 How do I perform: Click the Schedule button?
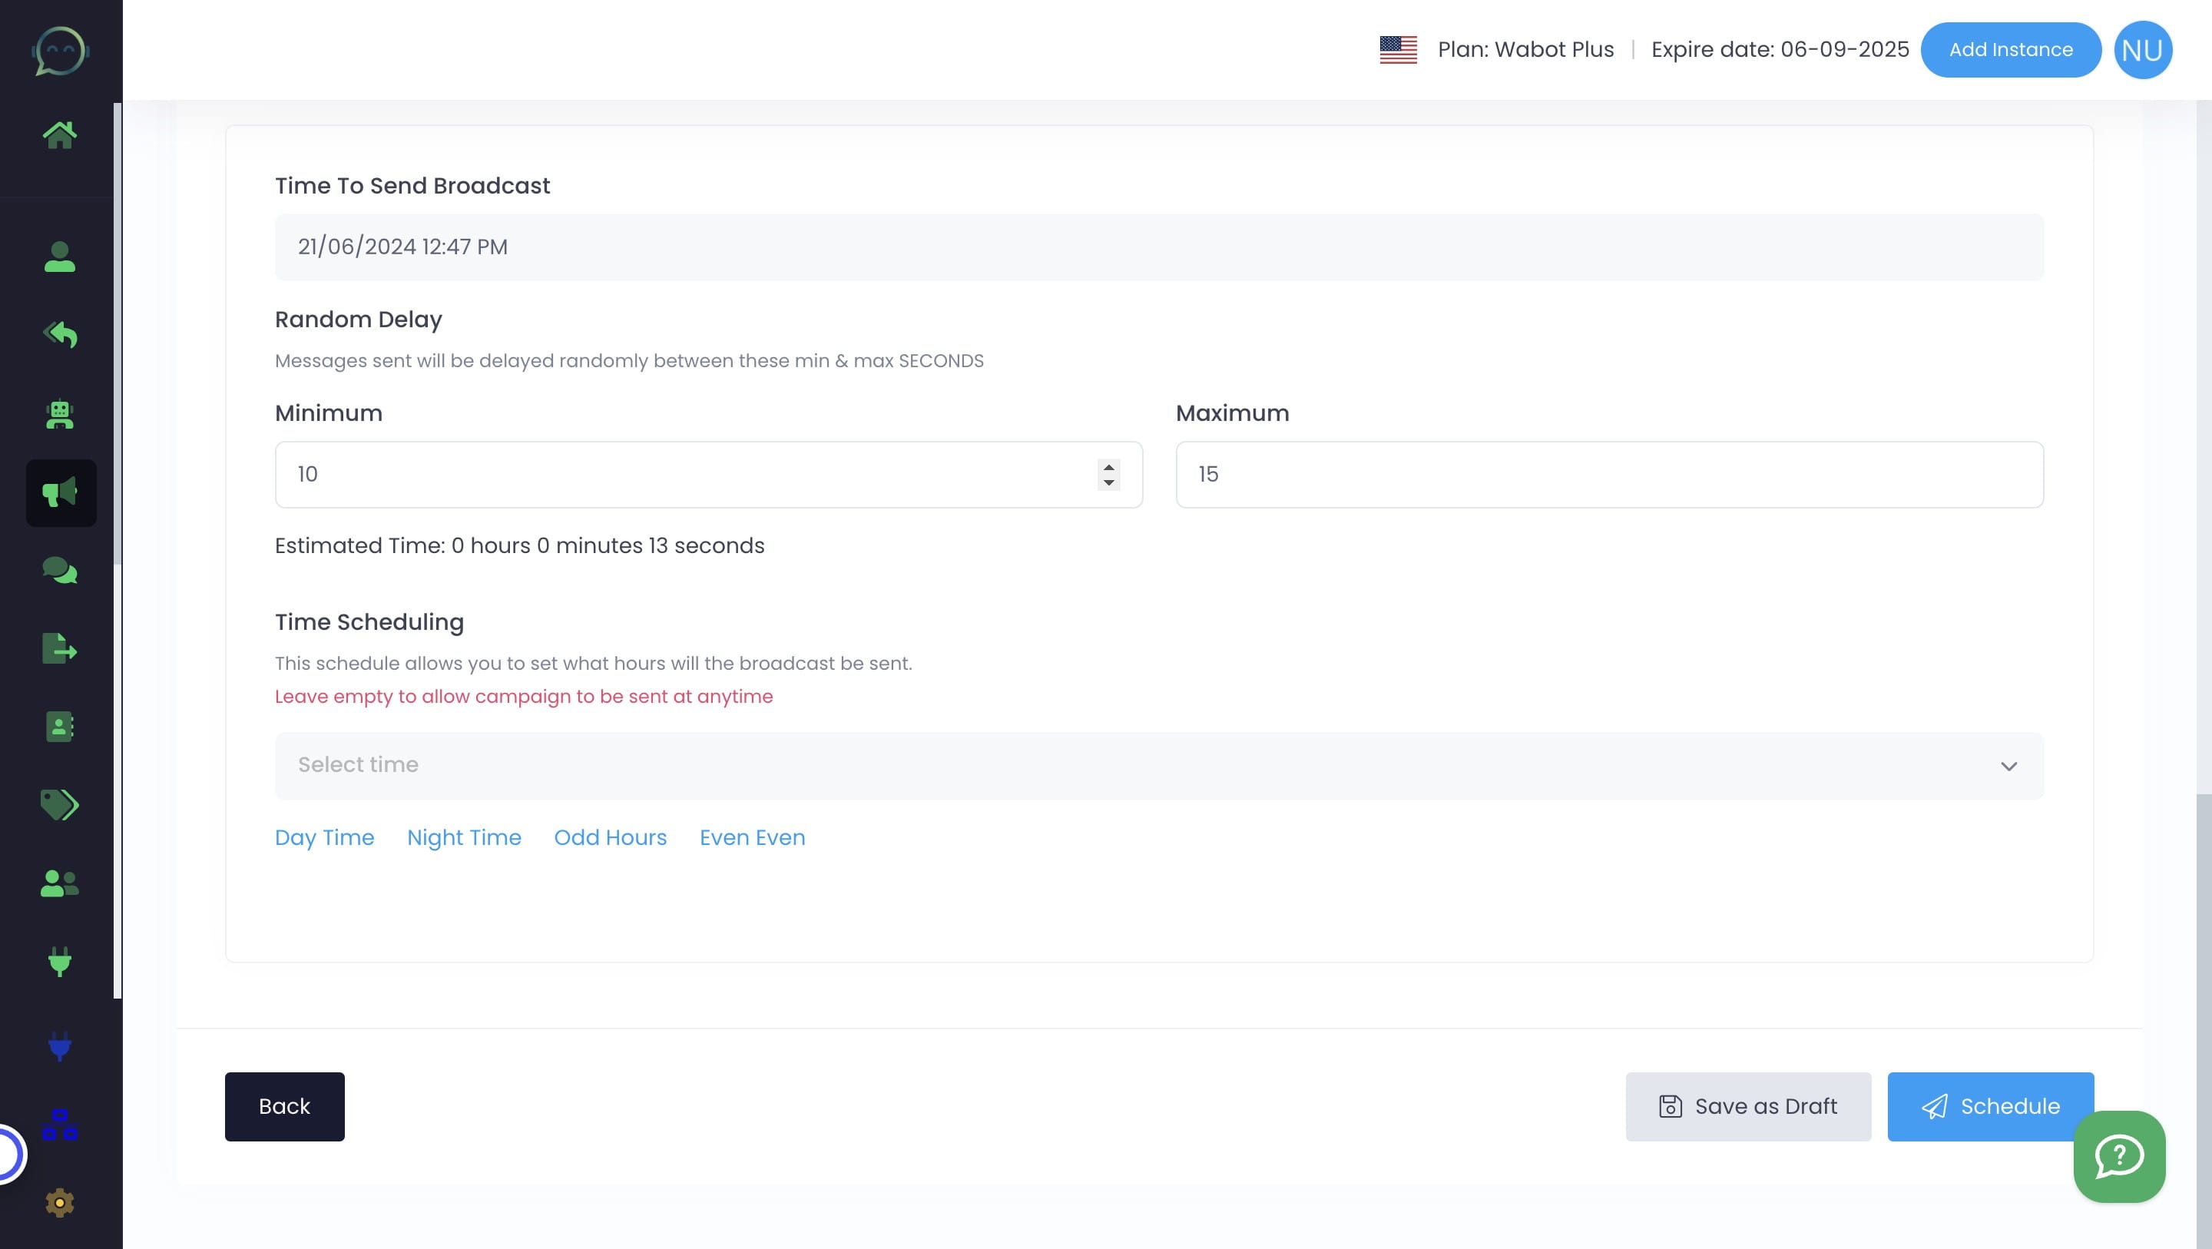(1990, 1106)
